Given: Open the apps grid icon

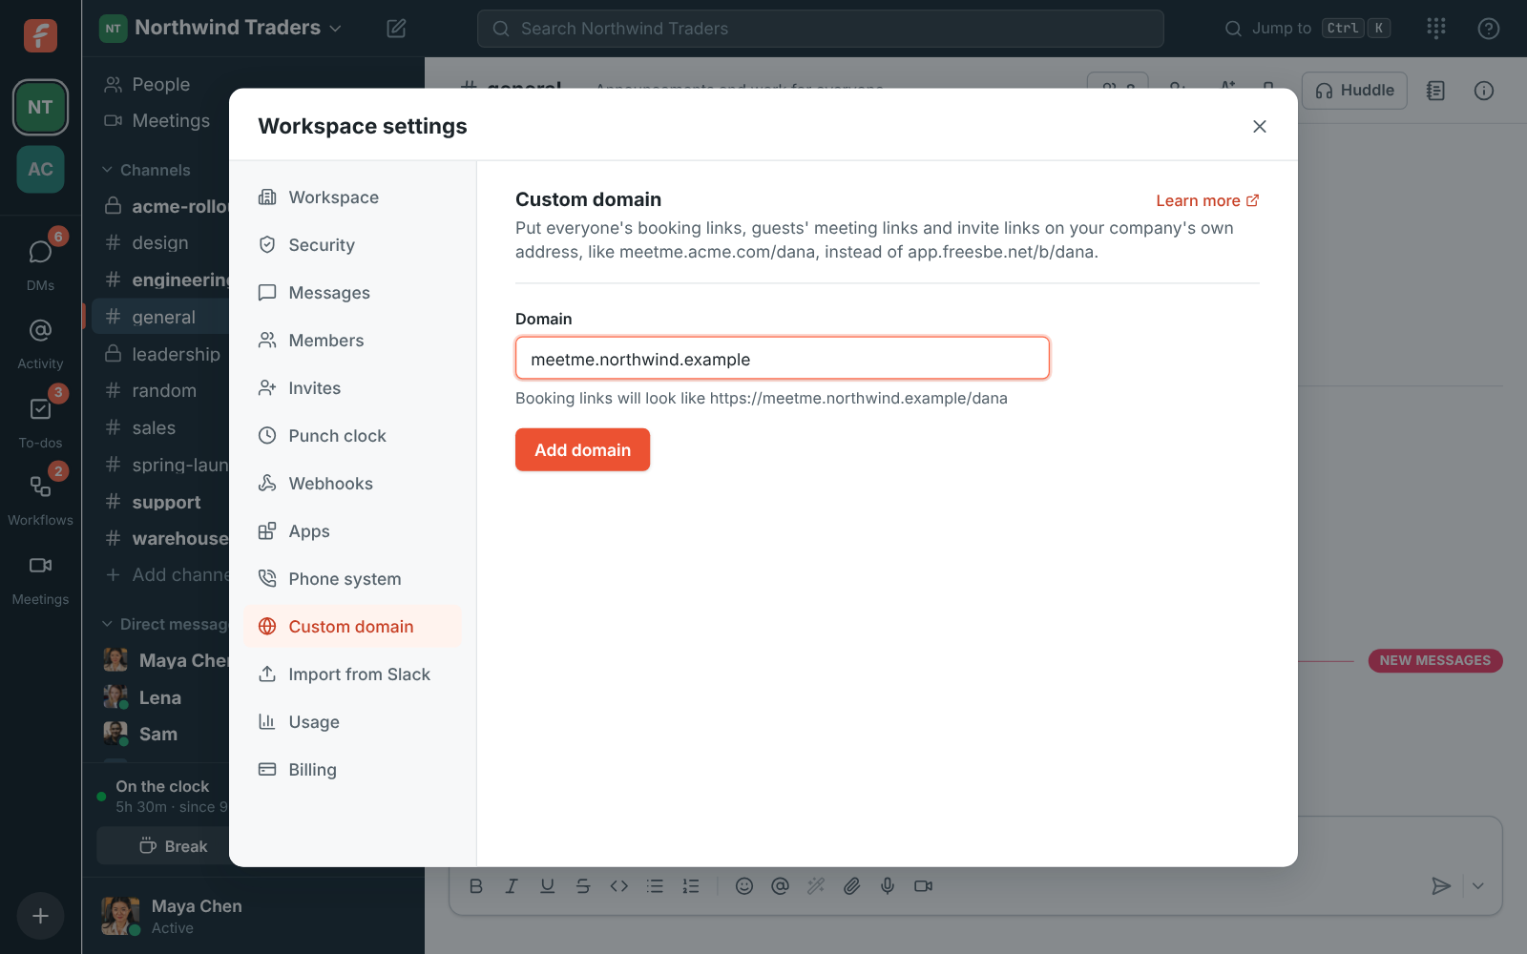Looking at the screenshot, I should [1436, 29].
